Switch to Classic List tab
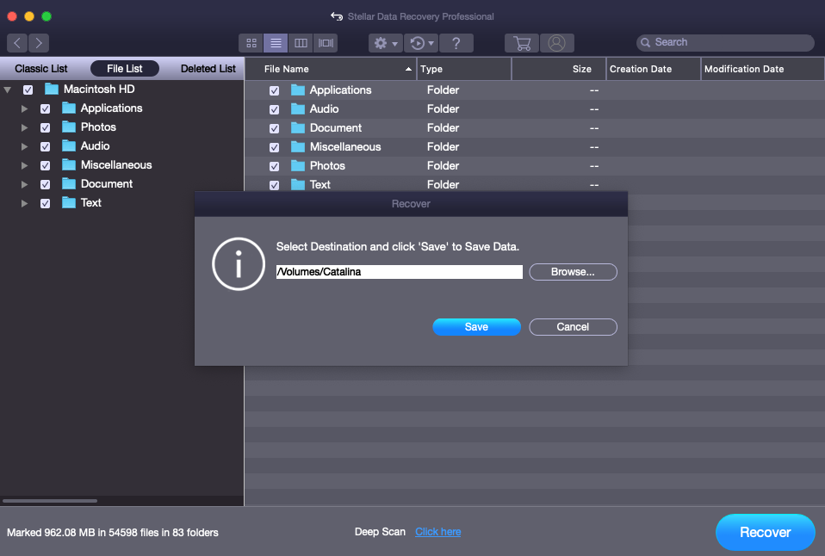 coord(41,68)
